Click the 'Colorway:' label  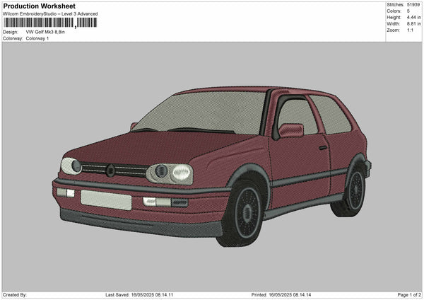point(13,38)
